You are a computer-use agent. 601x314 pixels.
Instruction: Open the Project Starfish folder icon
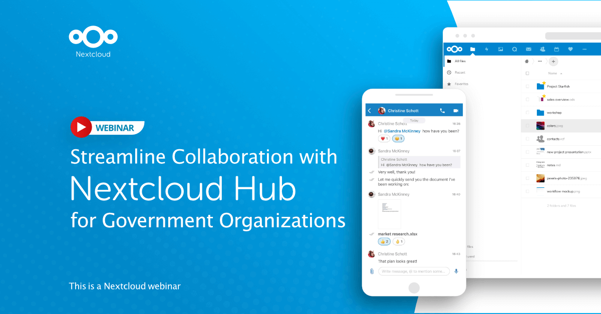[540, 86]
